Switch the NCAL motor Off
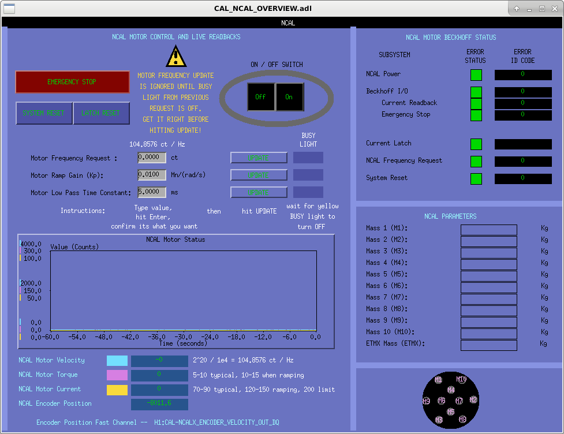Screen dimensions: 564x434 tap(260, 97)
